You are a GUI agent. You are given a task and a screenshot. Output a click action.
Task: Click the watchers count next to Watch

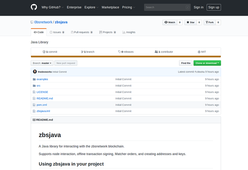180,22
